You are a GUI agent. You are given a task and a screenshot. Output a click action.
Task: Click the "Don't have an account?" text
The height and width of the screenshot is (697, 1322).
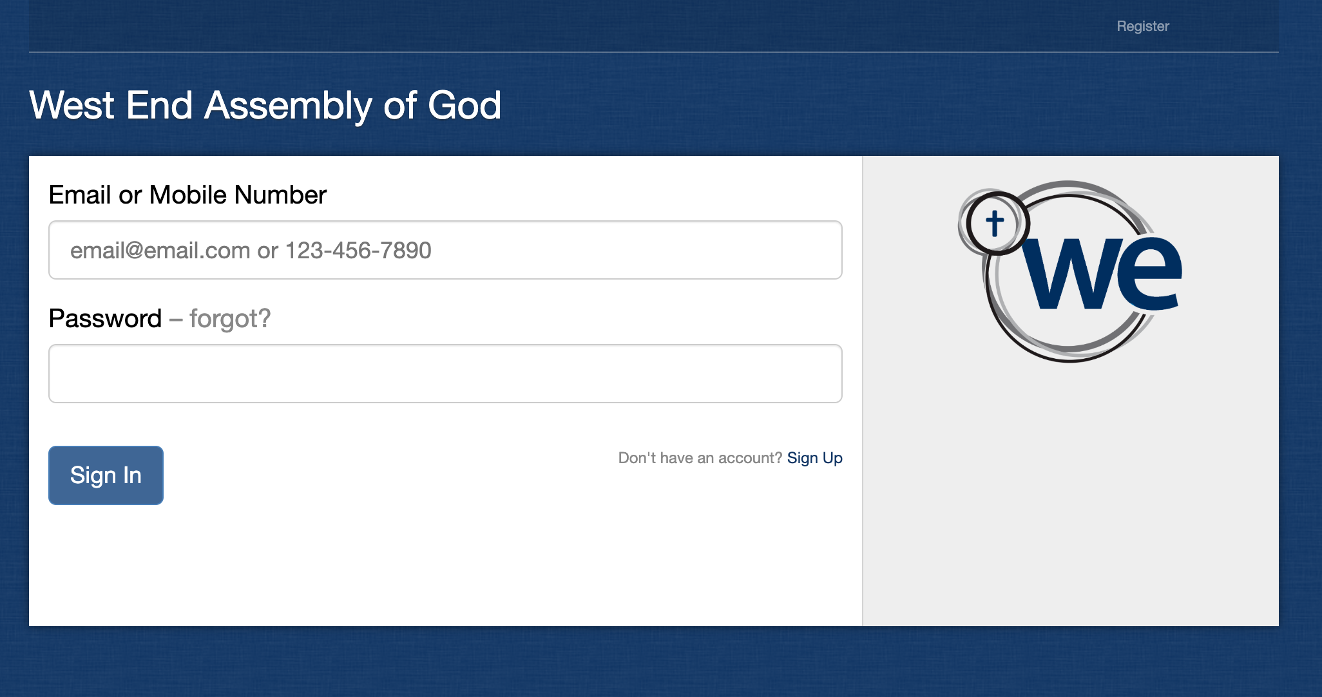point(700,458)
